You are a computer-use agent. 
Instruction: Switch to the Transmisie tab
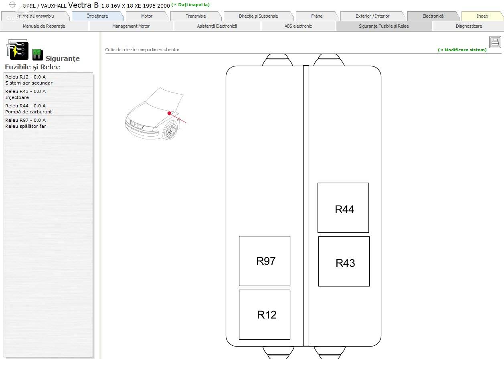click(196, 16)
